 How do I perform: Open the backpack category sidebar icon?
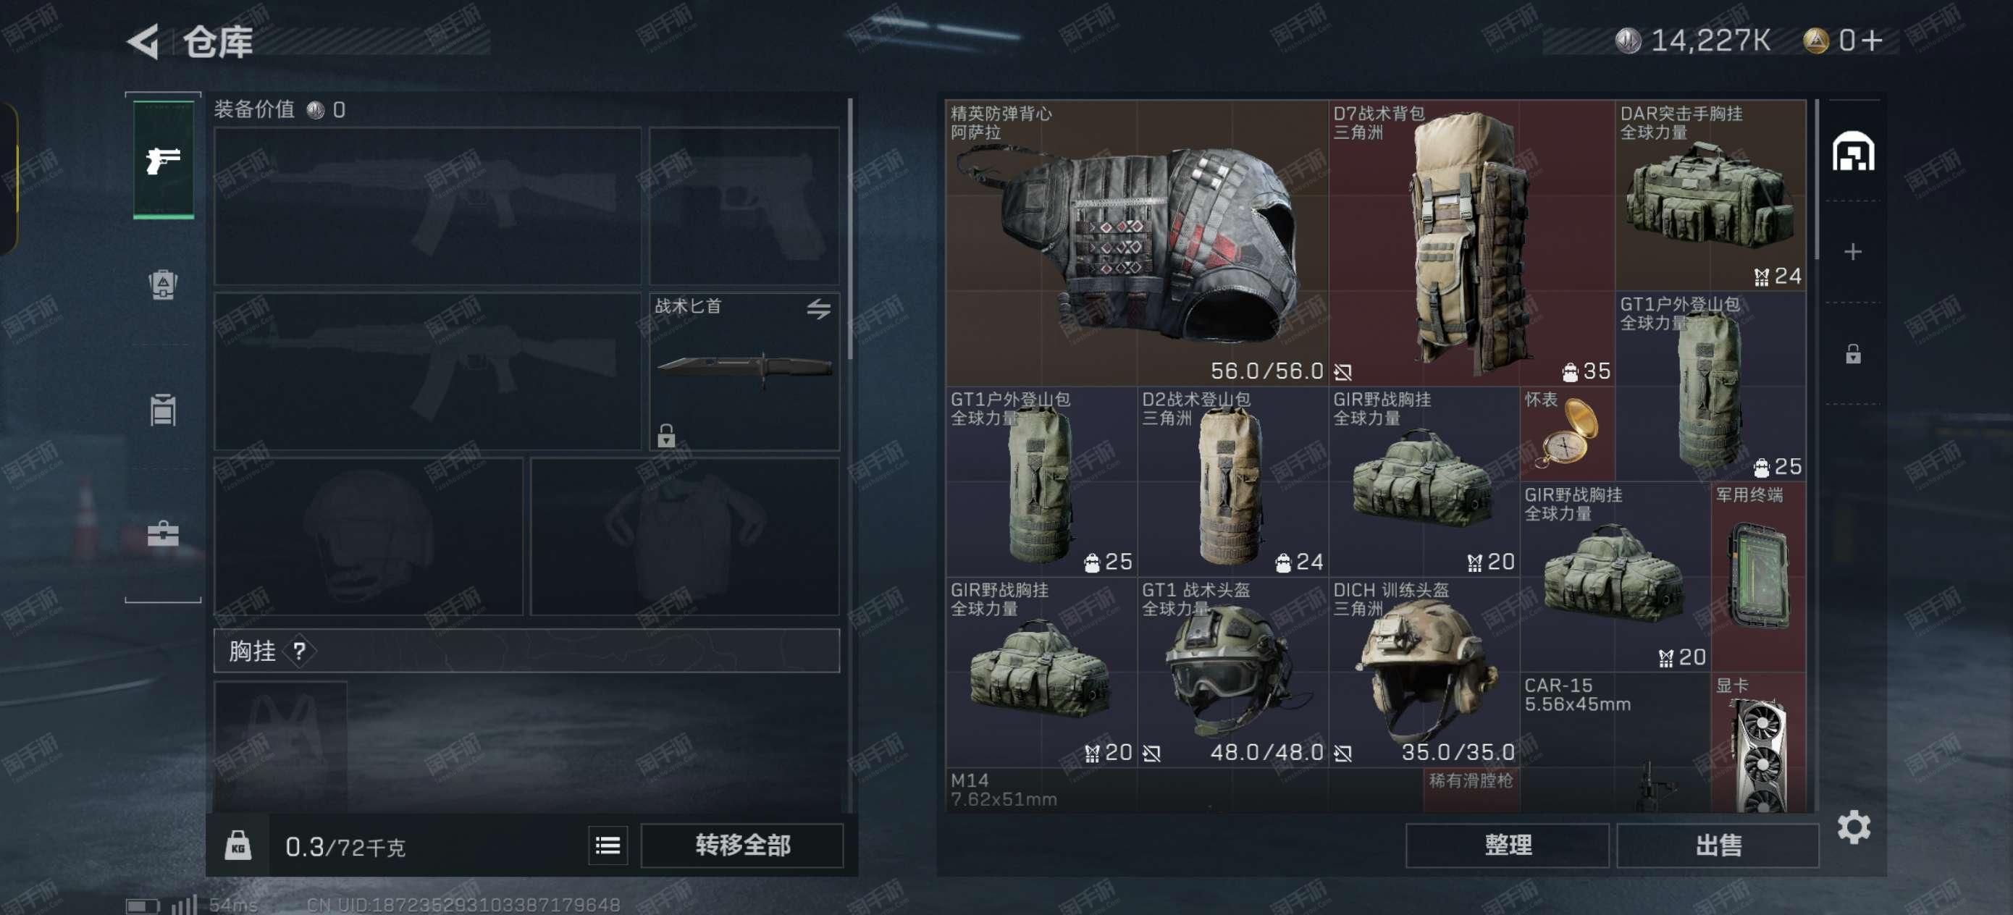162,284
